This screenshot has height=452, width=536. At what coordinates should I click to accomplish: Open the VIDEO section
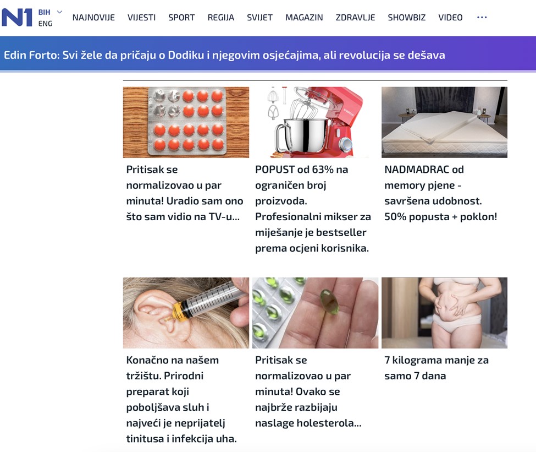pos(451,18)
